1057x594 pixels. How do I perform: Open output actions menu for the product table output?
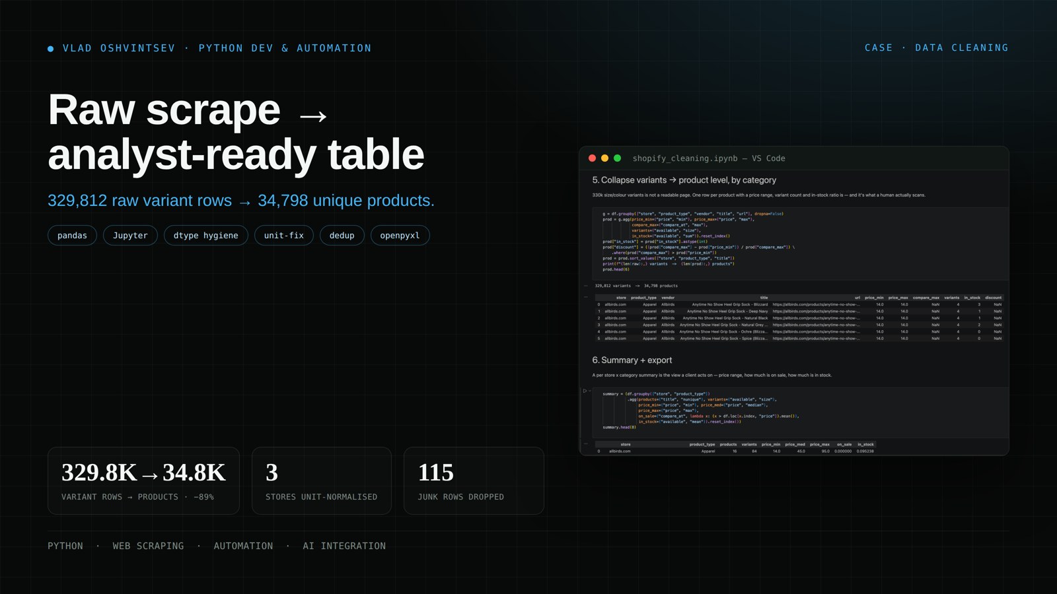(x=586, y=298)
